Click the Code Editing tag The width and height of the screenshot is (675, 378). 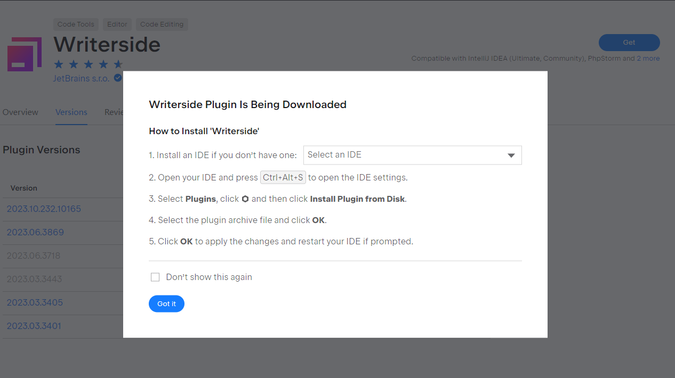(x=162, y=24)
